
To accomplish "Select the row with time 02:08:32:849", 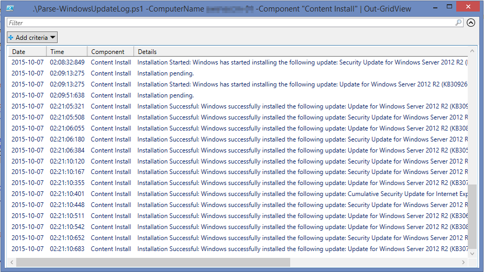I will (x=67, y=62).
